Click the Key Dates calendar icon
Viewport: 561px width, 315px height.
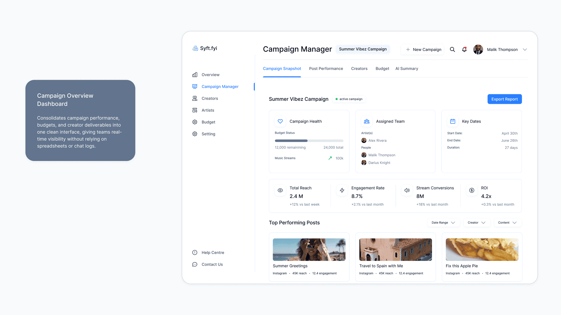(x=453, y=121)
